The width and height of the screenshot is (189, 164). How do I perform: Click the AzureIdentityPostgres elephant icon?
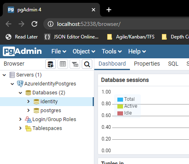(x=20, y=84)
